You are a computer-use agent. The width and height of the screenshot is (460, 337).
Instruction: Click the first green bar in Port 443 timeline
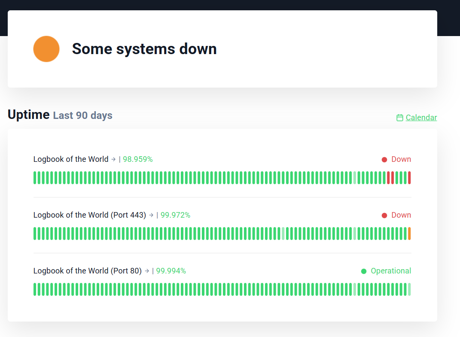point(35,234)
